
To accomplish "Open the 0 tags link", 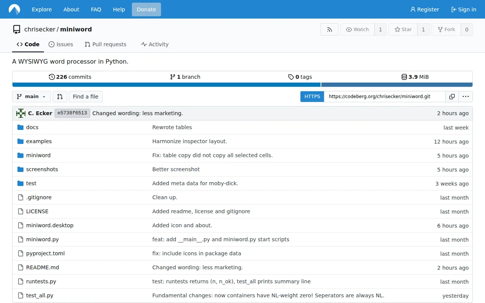I will (300, 77).
